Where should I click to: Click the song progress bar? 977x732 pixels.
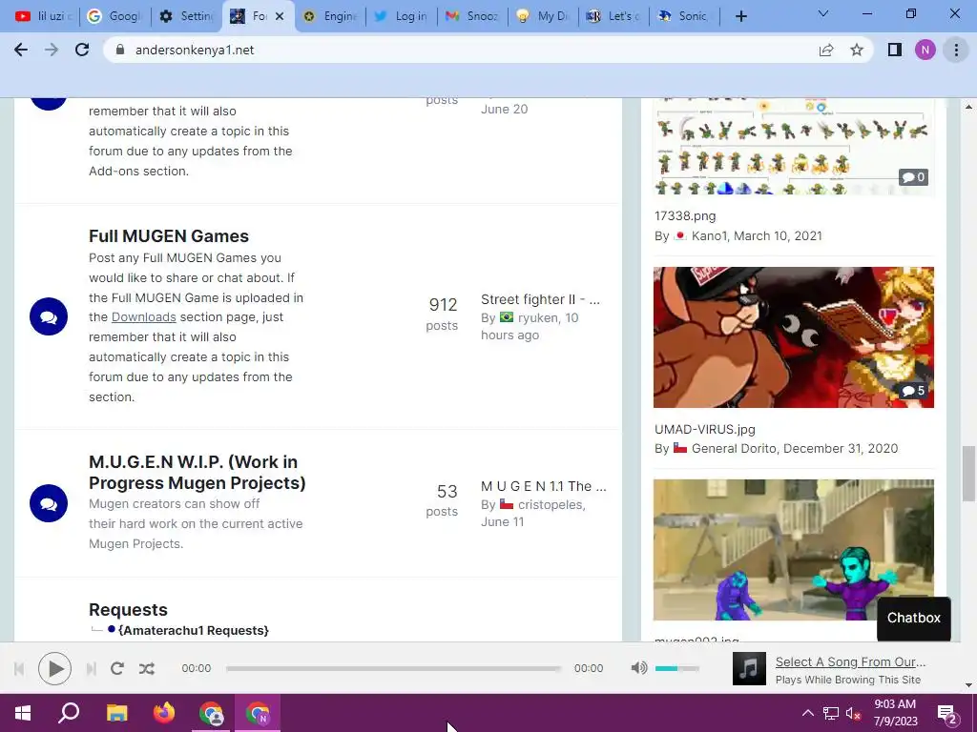point(393,668)
